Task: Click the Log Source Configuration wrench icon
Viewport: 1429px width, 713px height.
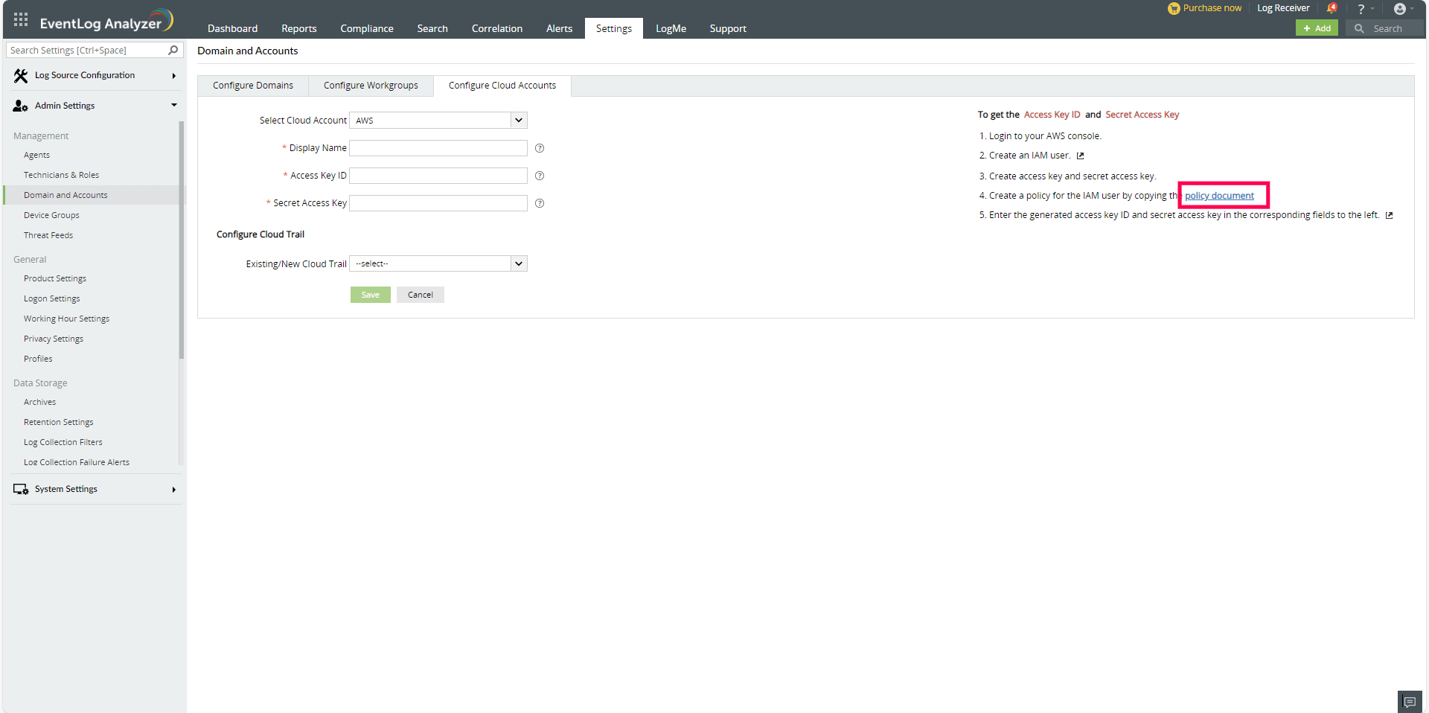Action: (21, 75)
